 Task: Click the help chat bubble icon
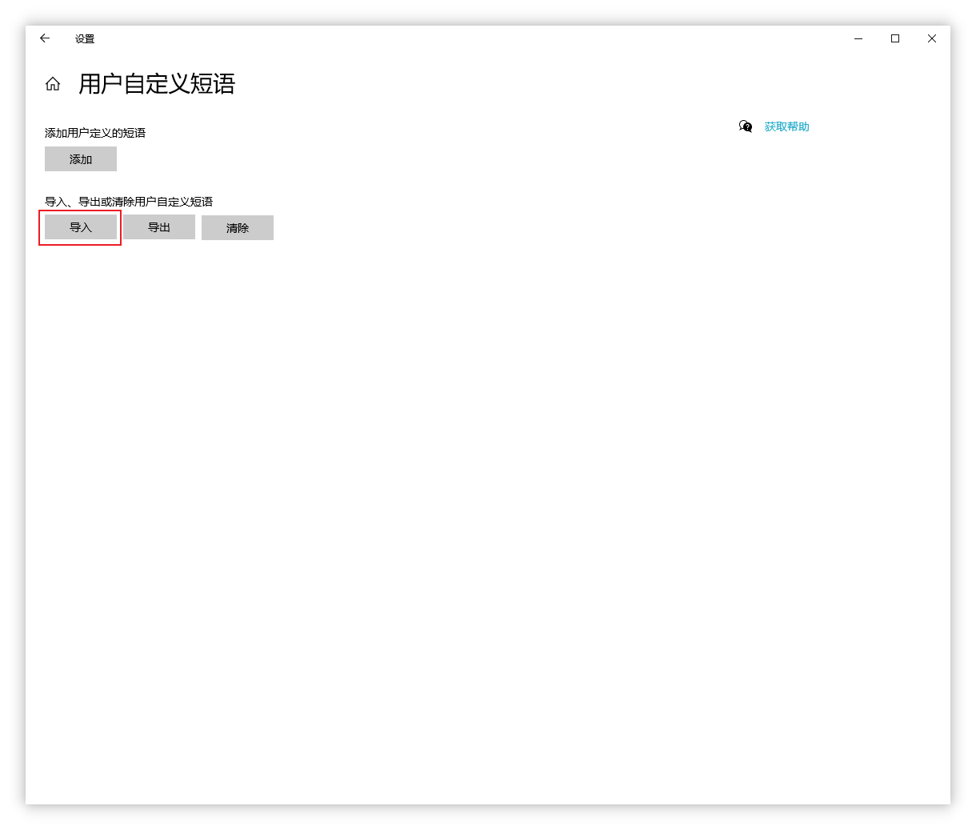pos(746,126)
